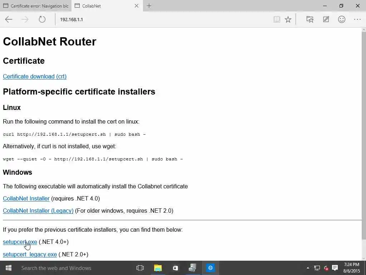The image size is (366, 275).
Task: Minimize the browser window
Action: pyautogui.click(x=325, y=6)
